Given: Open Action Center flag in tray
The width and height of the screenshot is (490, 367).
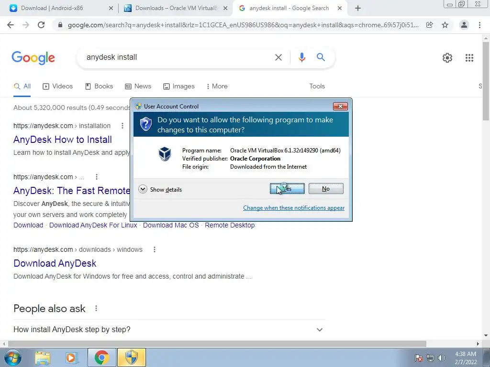Looking at the screenshot, I should (x=419, y=358).
